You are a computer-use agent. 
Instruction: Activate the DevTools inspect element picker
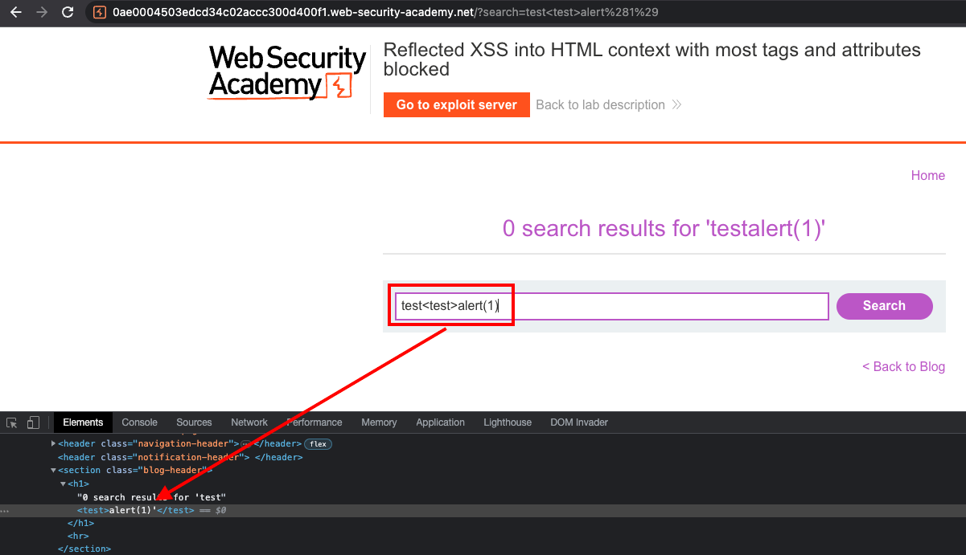click(x=12, y=422)
